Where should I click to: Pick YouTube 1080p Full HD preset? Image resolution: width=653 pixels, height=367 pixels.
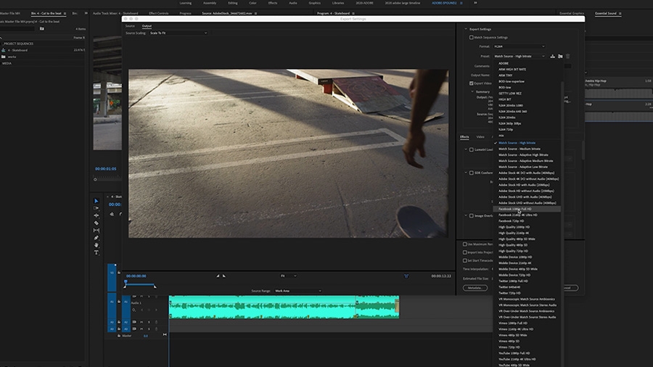[x=515, y=353]
